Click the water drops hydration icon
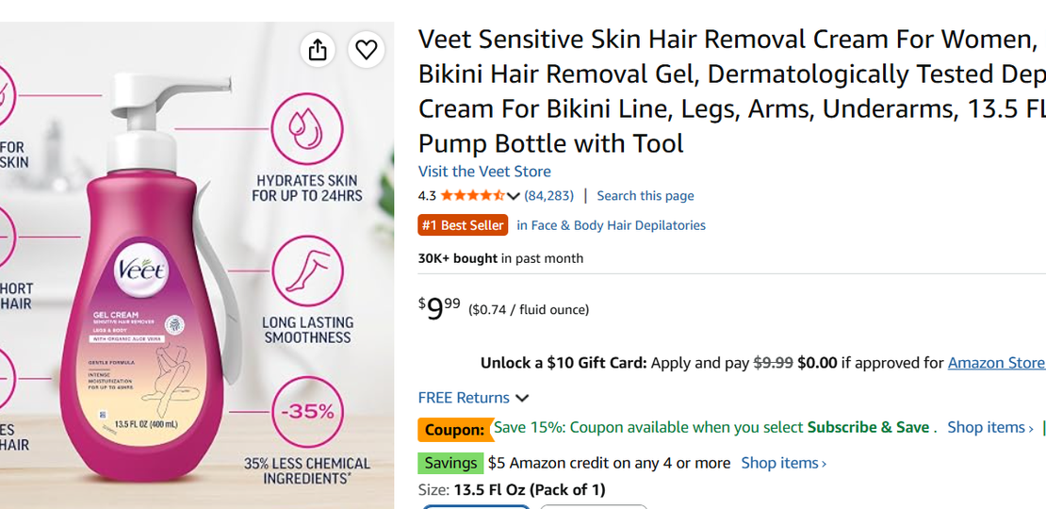The width and height of the screenshot is (1046, 509). [307, 129]
